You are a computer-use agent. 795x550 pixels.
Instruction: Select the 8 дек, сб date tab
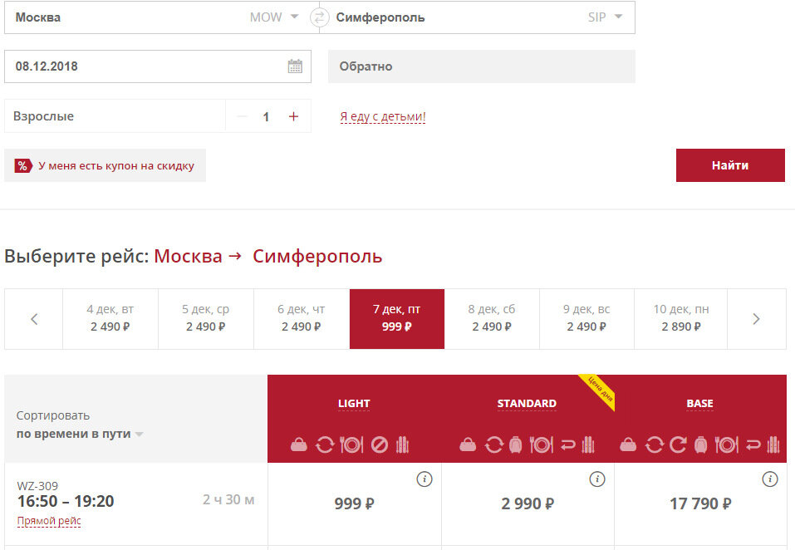pyautogui.click(x=492, y=318)
